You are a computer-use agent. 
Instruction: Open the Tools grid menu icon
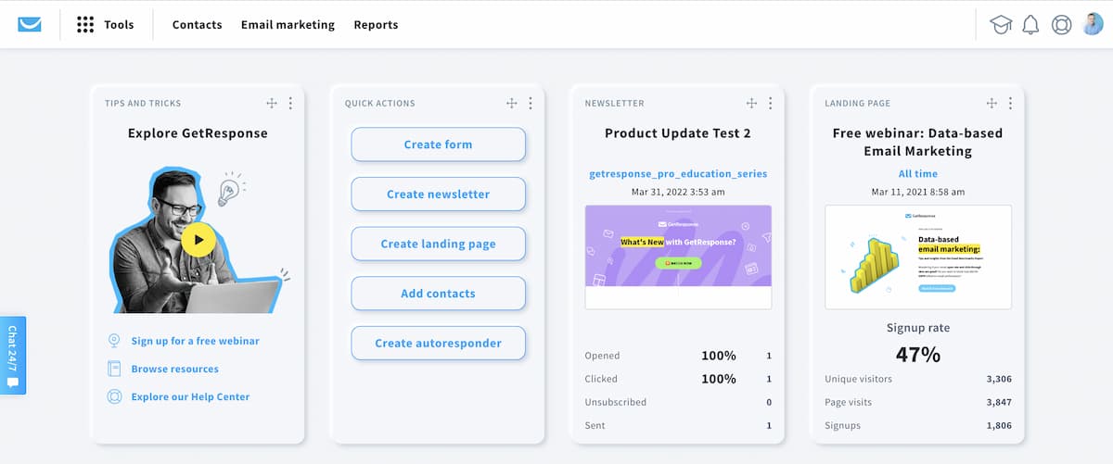coord(85,25)
